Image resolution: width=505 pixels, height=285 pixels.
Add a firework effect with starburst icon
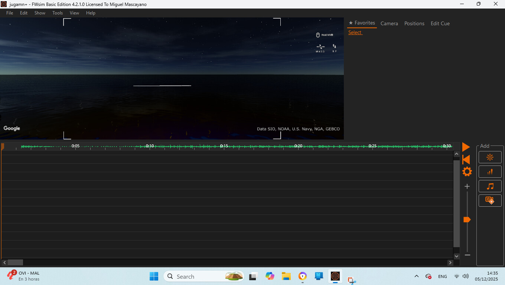(x=490, y=157)
